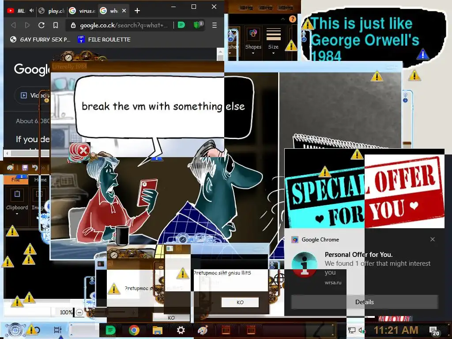Open the steampunk Start button

pos(15,330)
